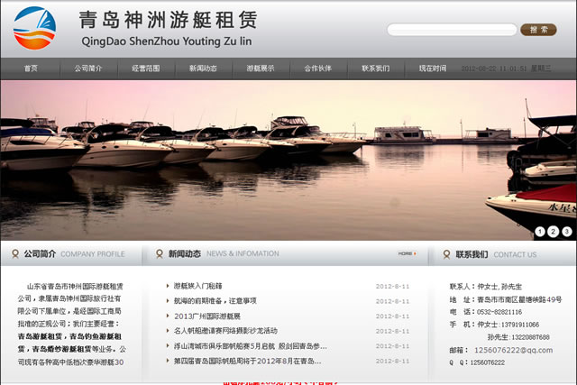Open the 首页 home menu item
577x385 pixels.
[31, 69]
